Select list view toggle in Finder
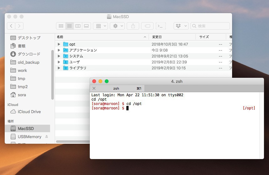 69,26
